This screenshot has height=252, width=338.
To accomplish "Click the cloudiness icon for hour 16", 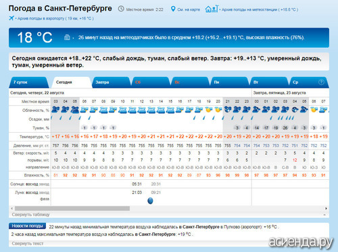I will click(x=180, y=110).
